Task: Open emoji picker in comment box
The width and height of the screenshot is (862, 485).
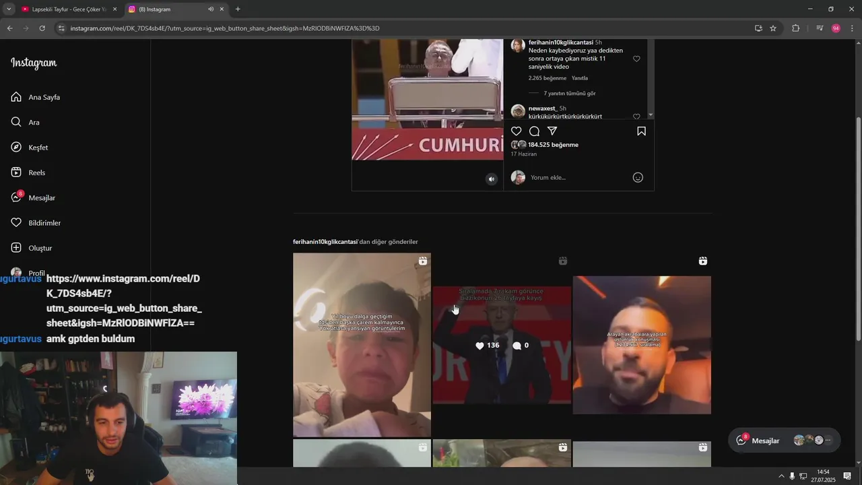Action: [x=638, y=177]
